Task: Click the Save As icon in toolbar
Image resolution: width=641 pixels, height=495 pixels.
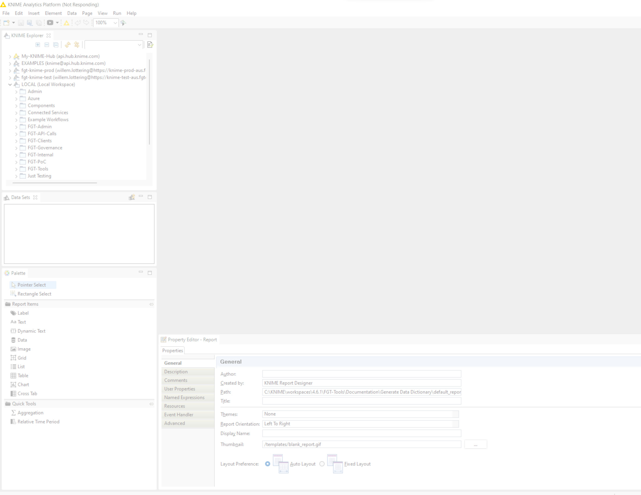Action: (30, 23)
